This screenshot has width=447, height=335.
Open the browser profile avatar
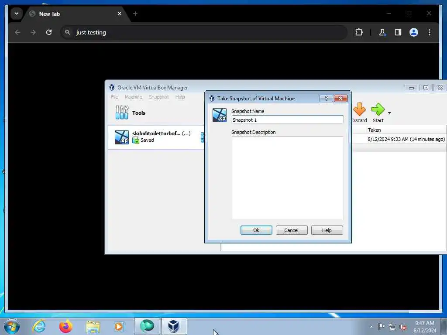tap(414, 32)
